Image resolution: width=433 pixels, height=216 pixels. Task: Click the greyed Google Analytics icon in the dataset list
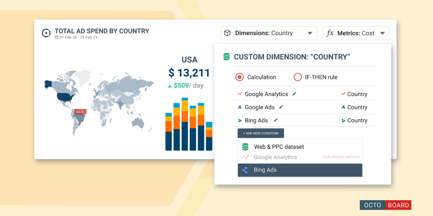point(245,157)
